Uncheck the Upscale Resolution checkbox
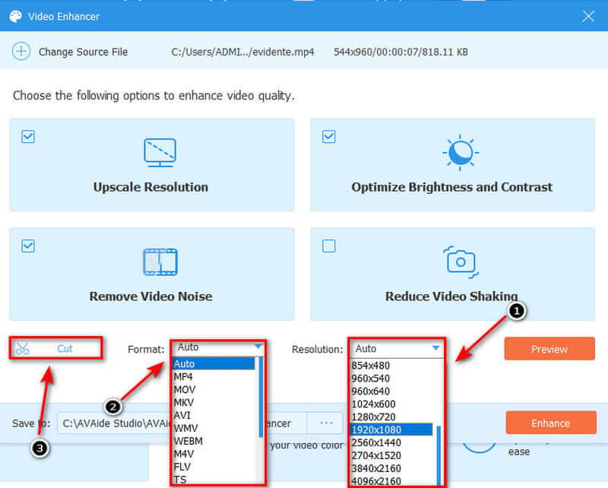This screenshot has height=488, width=608. (28, 137)
